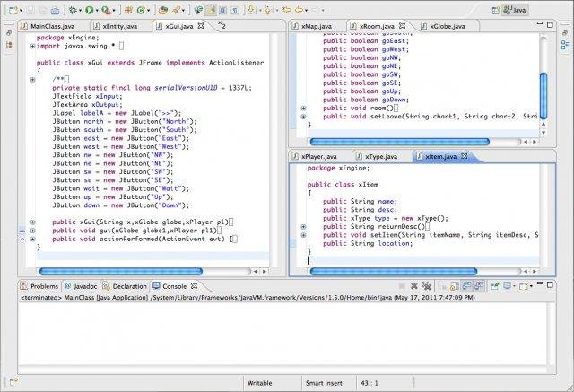Open the Javadoc view tab
Viewport: 574px width, 392px height.
81,286
